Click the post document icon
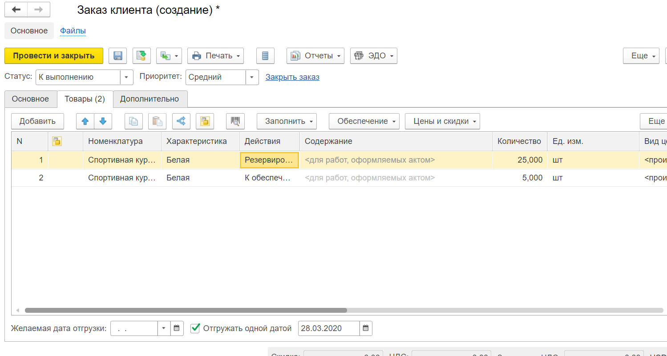The width and height of the screenshot is (667, 356). tap(141, 56)
